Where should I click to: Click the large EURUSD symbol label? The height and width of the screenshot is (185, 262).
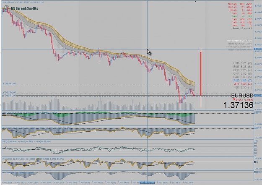(x=242, y=96)
